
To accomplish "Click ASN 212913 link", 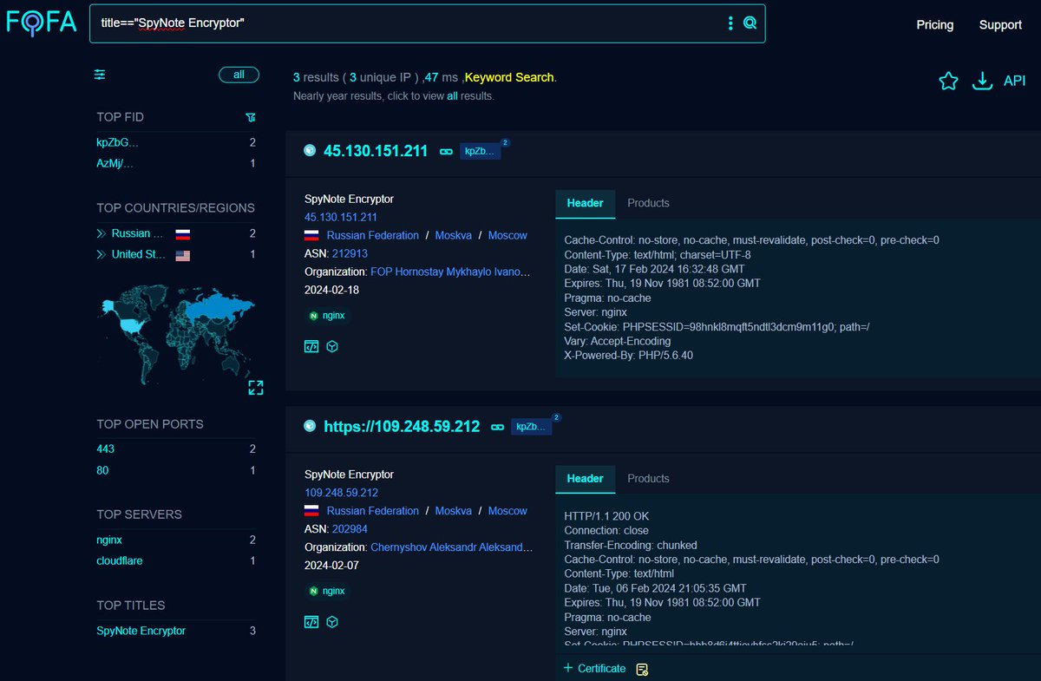I will click(349, 254).
